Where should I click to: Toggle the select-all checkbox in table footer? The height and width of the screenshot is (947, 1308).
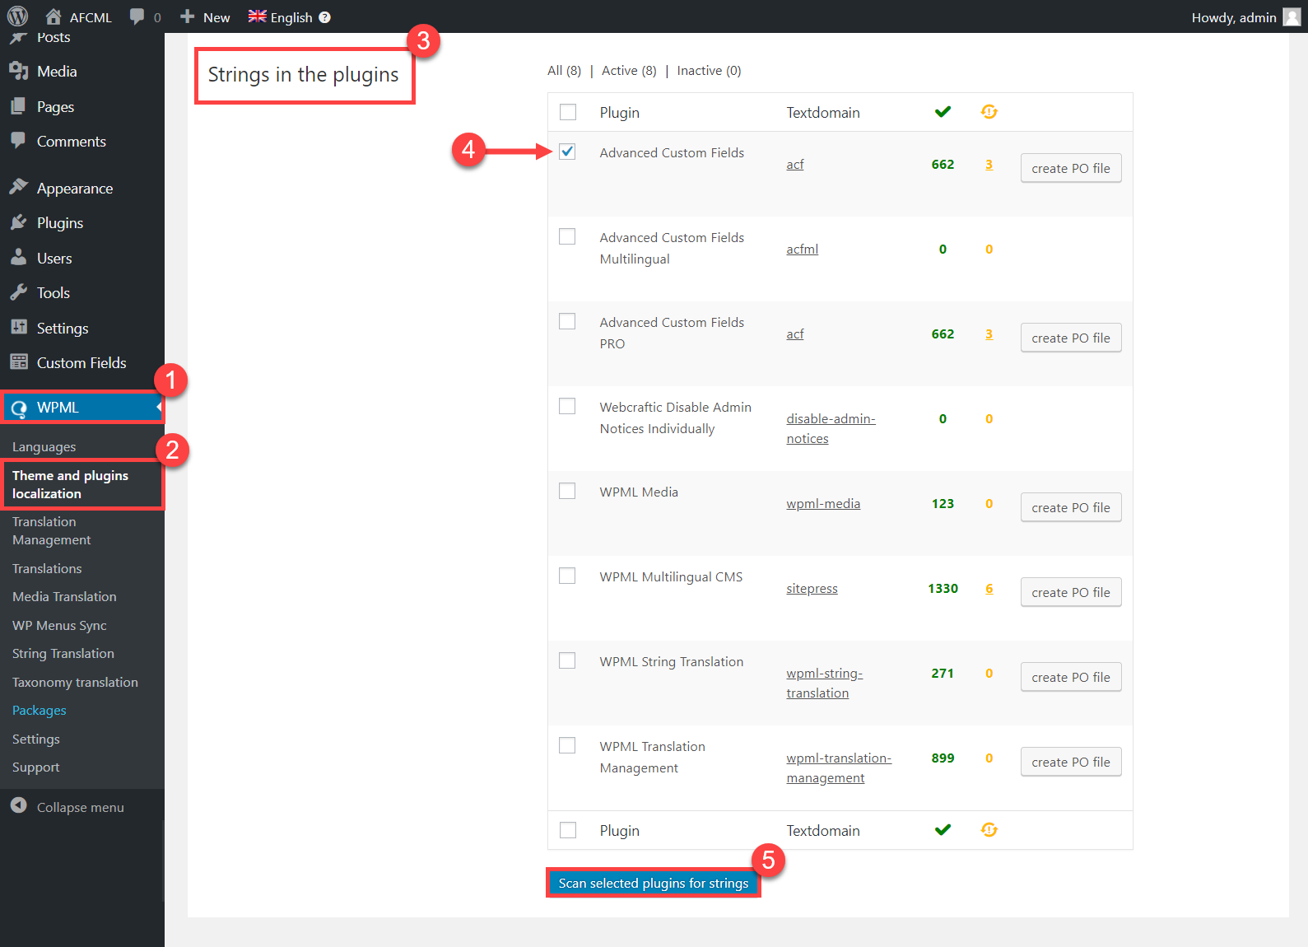[x=568, y=830]
